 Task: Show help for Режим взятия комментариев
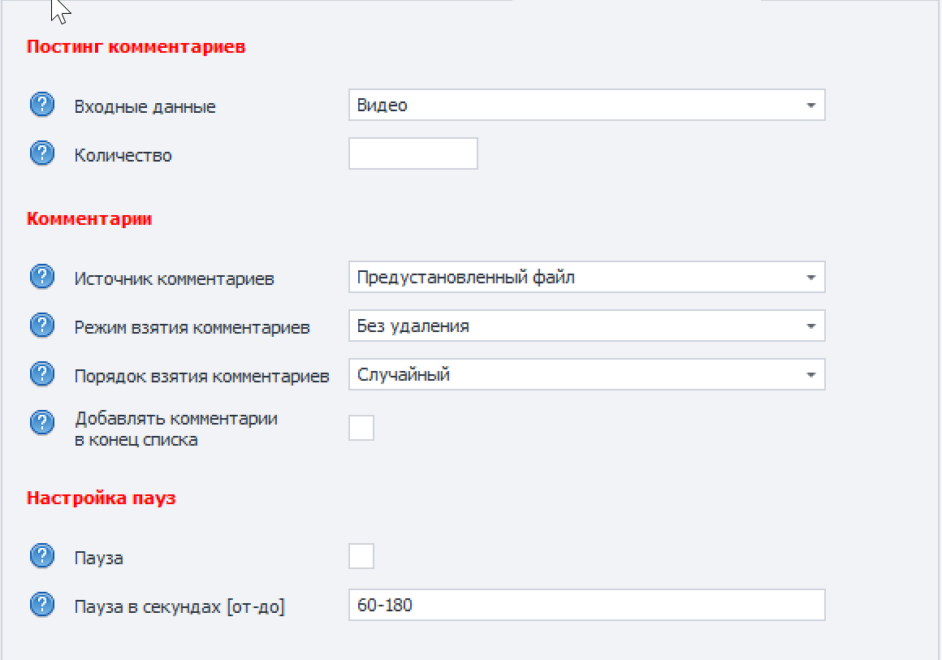tap(42, 326)
